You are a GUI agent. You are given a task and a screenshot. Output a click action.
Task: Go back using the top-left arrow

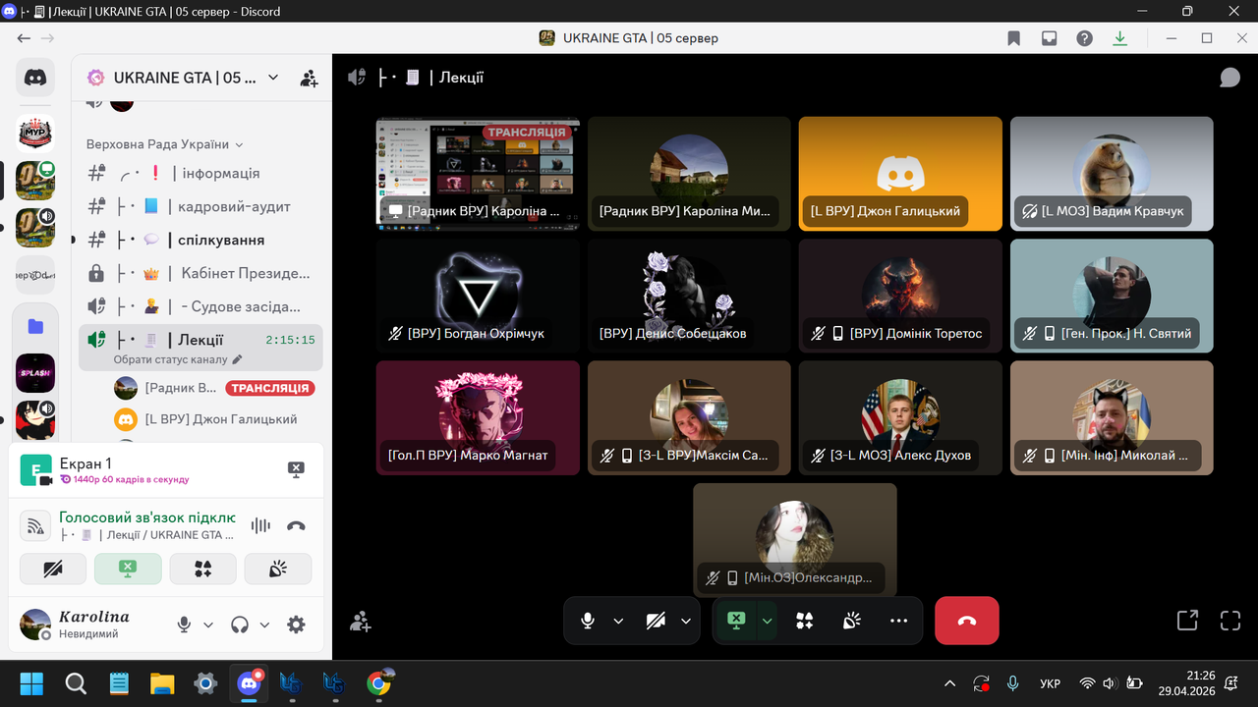(25, 38)
